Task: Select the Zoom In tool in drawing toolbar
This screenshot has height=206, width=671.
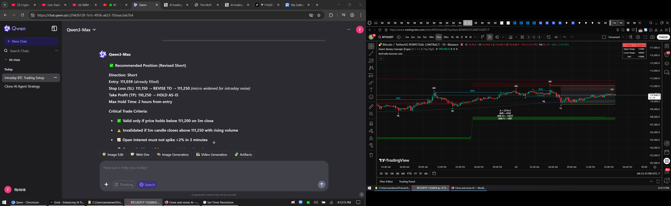Action: click(x=371, y=114)
